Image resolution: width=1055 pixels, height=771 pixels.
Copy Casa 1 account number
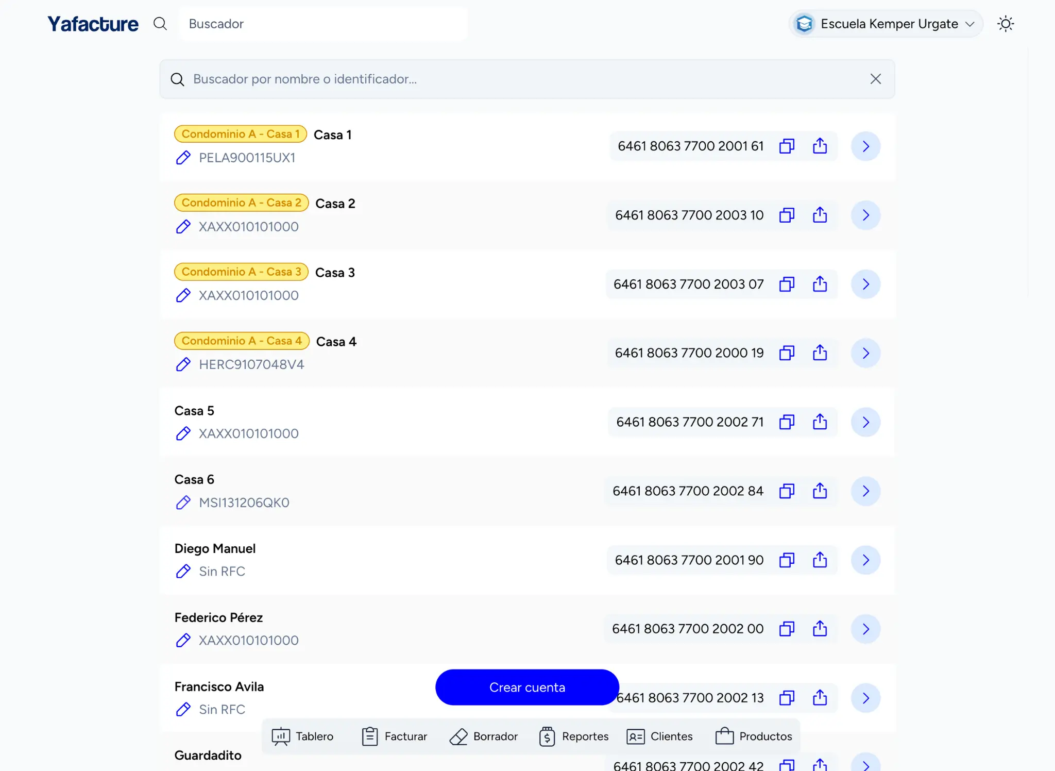click(787, 146)
